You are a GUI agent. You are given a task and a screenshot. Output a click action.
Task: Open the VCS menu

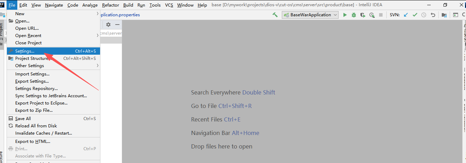pos(169,5)
